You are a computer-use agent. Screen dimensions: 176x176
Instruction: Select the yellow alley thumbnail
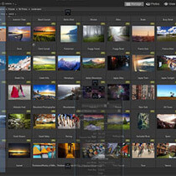pyautogui.click(x=69, y=151)
